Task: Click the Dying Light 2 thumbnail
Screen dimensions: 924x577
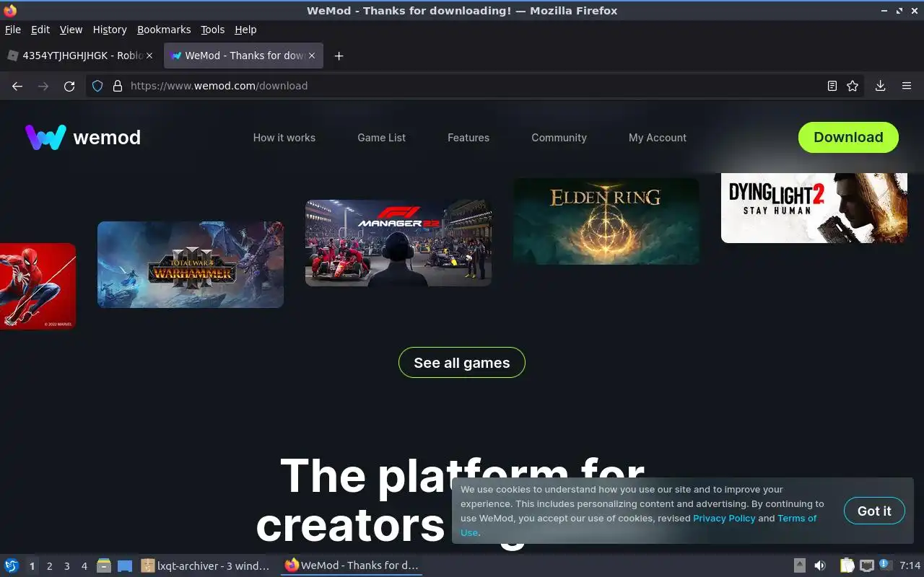Action: 814,208
